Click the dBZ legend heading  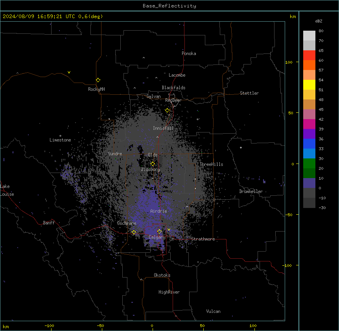(x=319, y=21)
